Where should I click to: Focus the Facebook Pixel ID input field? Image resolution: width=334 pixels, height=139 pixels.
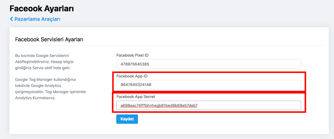click(208, 64)
